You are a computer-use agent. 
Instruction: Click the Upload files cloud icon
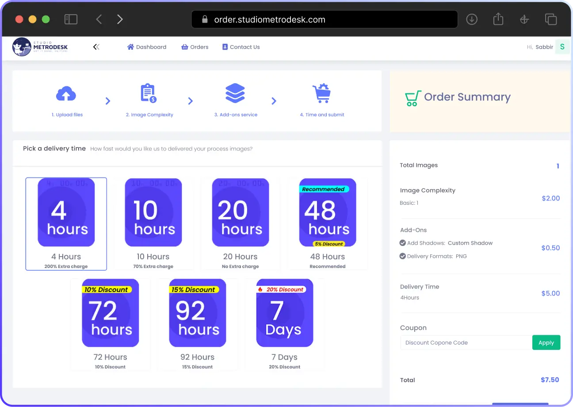pyautogui.click(x=66, y=94)
